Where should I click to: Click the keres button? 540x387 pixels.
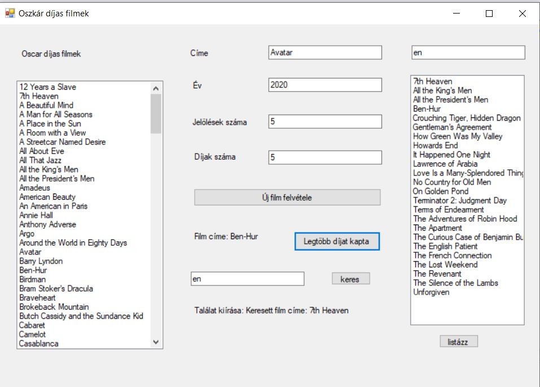[350, 279]
